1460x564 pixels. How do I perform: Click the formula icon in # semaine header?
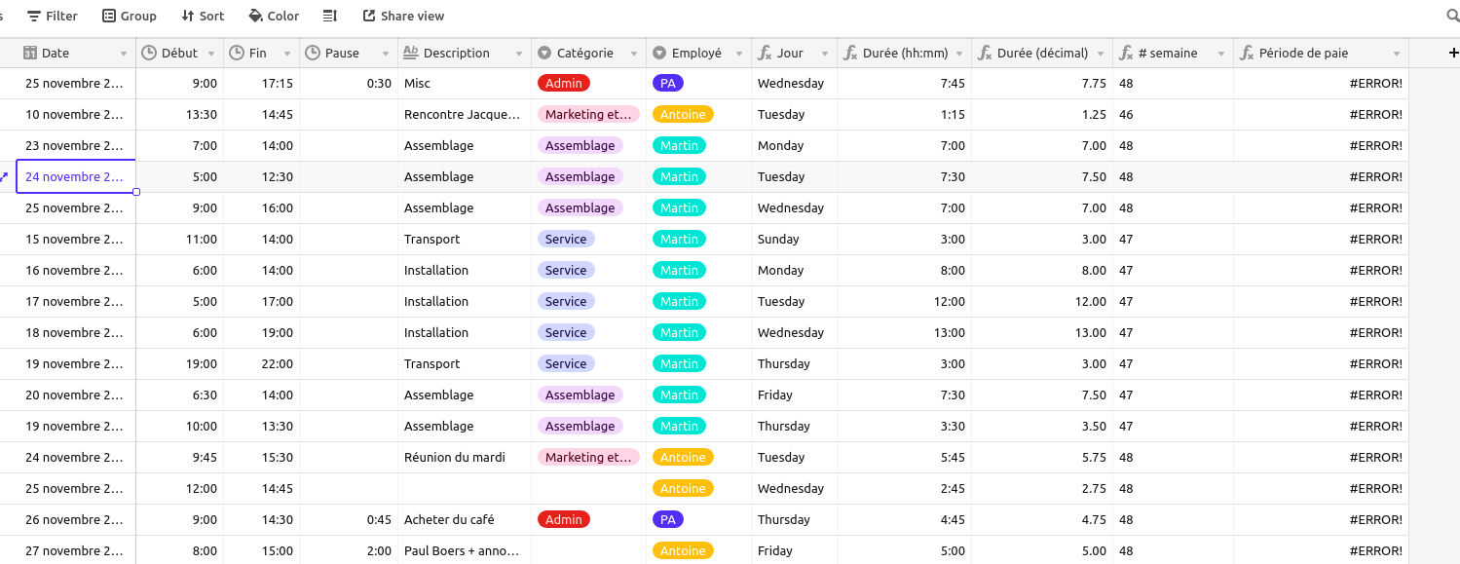[x=1126, y=53]
